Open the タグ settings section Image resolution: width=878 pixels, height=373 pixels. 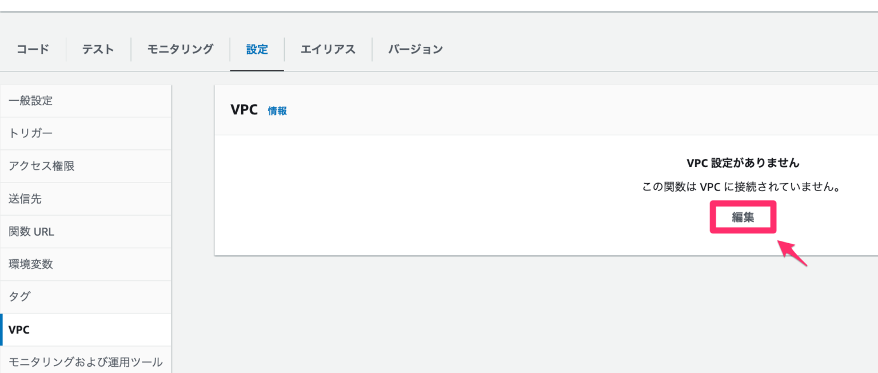pos(18,296)
